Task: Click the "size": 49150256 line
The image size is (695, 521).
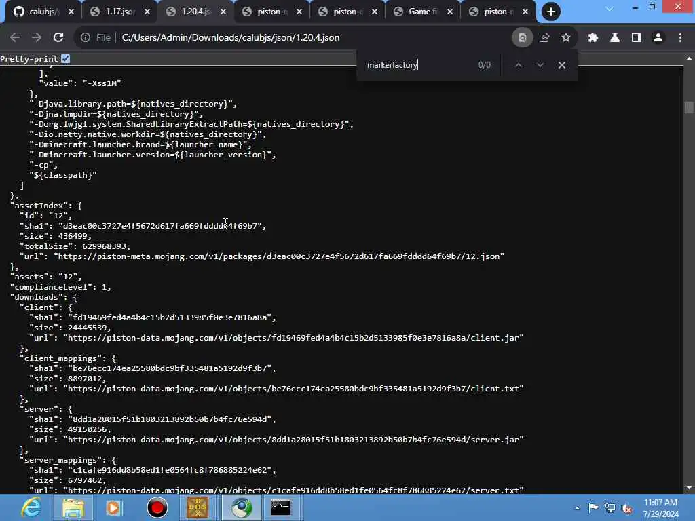Action: pyautogui.click(x=70, y=429)
